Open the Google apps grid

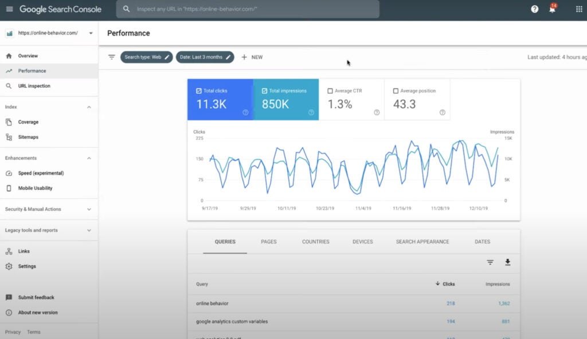click(577, 9)
